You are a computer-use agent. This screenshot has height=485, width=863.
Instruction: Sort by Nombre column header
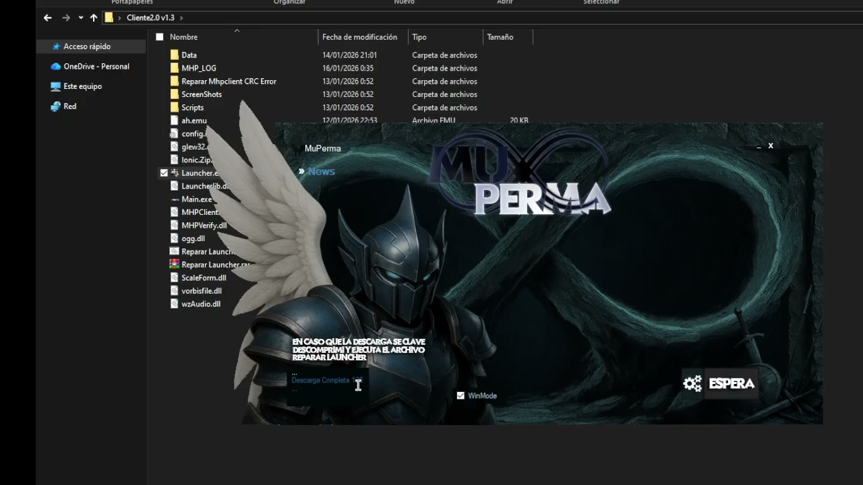(x=183, y=37)
